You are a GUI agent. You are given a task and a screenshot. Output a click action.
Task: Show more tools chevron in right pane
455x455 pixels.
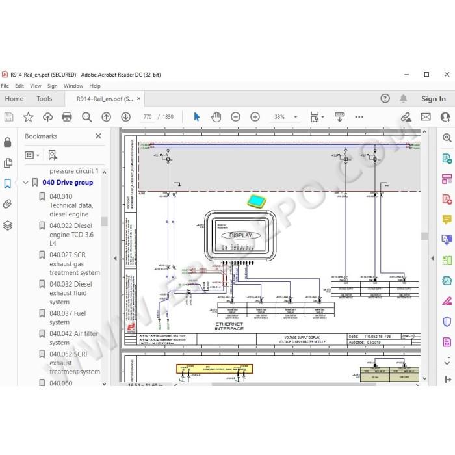click(x=447, y=363)
